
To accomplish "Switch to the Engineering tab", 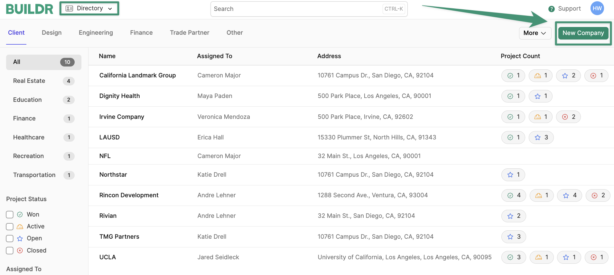I will pyautogui.click(x=96, y=33).
